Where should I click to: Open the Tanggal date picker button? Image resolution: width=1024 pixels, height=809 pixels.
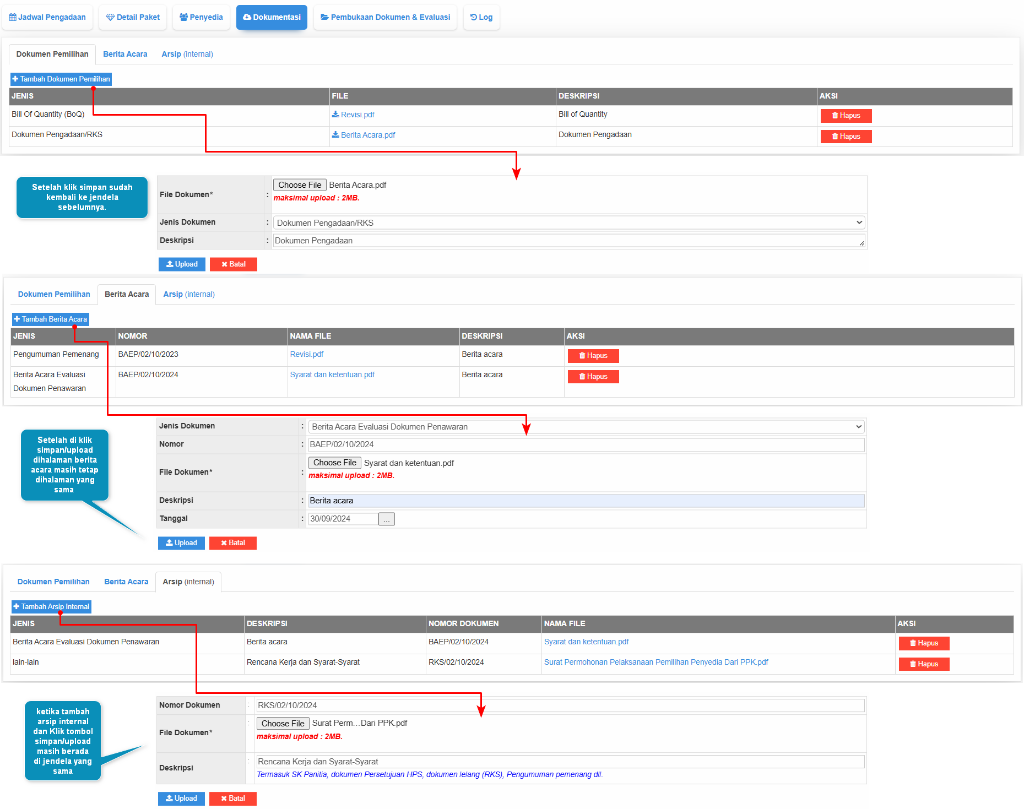pyautogui.click(x=387, y=519)
